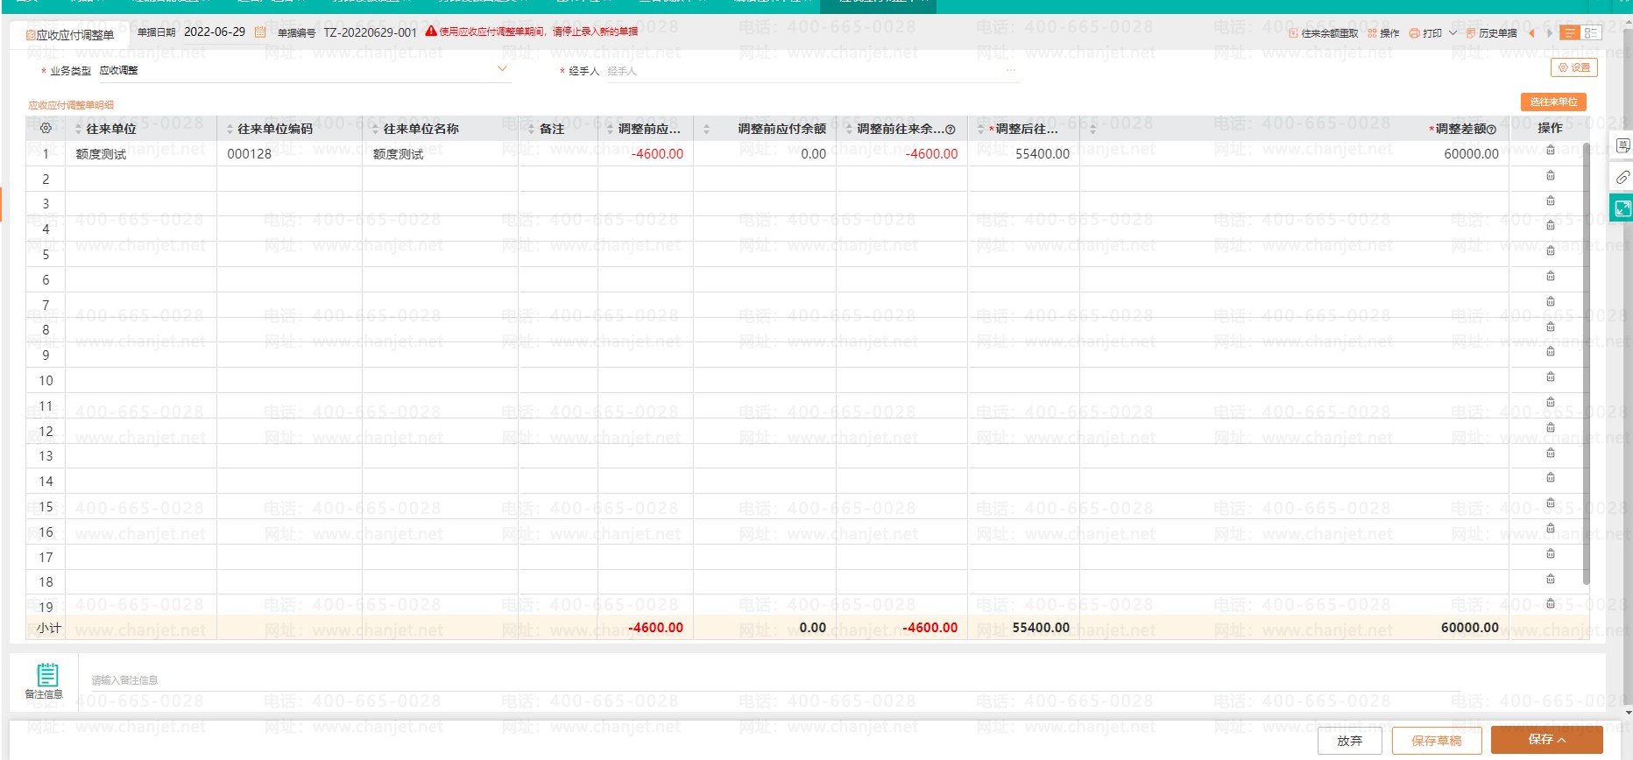
Task: Click the 调整前往来余额 help icon
Action: (951, 130)
